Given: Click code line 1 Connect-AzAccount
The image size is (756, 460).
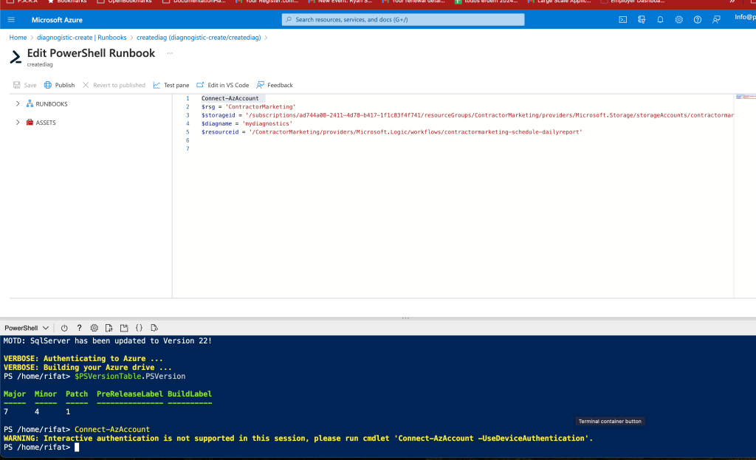Looking at the screenshot, I should click(x=230, y=98).
